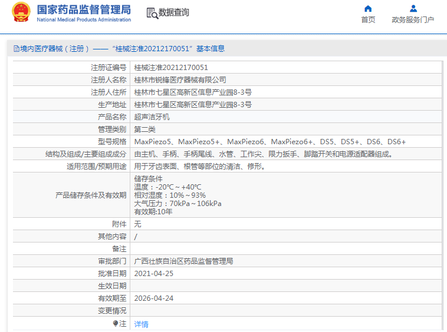Click the 其他内容 slash value
The image size is (447, 332).
click(x=136, y=237)
